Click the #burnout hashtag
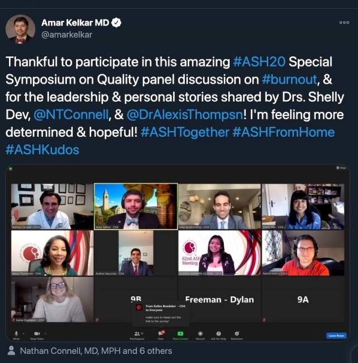This screenshot has width=358, height=363. [x=289, y=79]
